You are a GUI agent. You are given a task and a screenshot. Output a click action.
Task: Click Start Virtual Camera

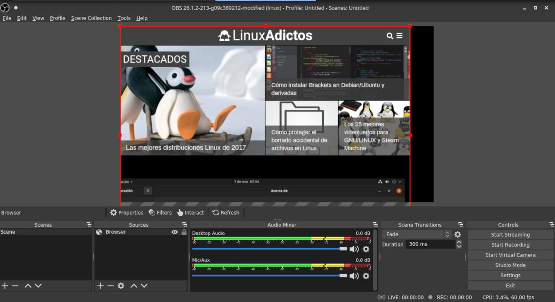click(510, 255)
